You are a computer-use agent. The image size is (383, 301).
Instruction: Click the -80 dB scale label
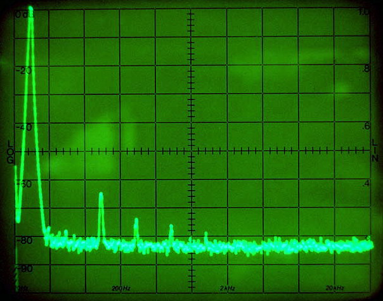pos(24,240)
